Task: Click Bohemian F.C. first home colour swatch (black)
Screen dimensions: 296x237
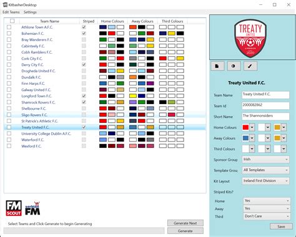Action: pyautogui.click(x=103, y=33)
